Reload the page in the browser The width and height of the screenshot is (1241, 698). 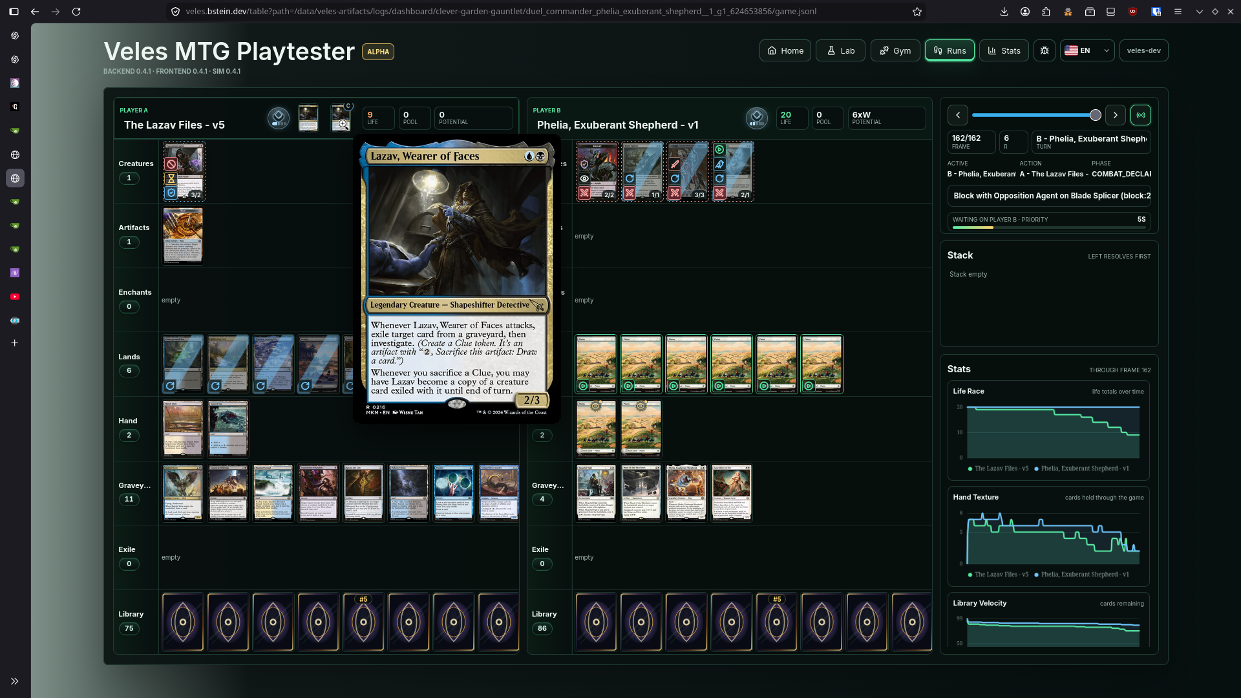click(76, 12)
